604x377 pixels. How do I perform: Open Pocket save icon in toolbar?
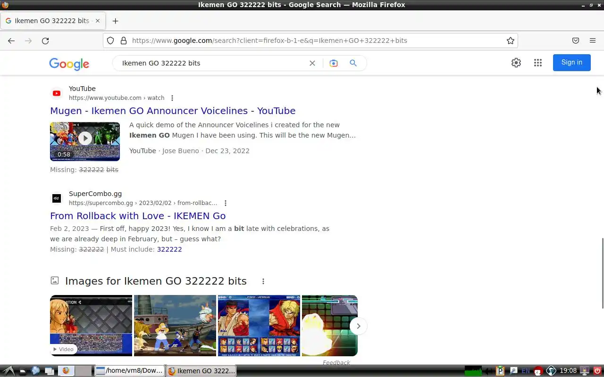(576, 41)
